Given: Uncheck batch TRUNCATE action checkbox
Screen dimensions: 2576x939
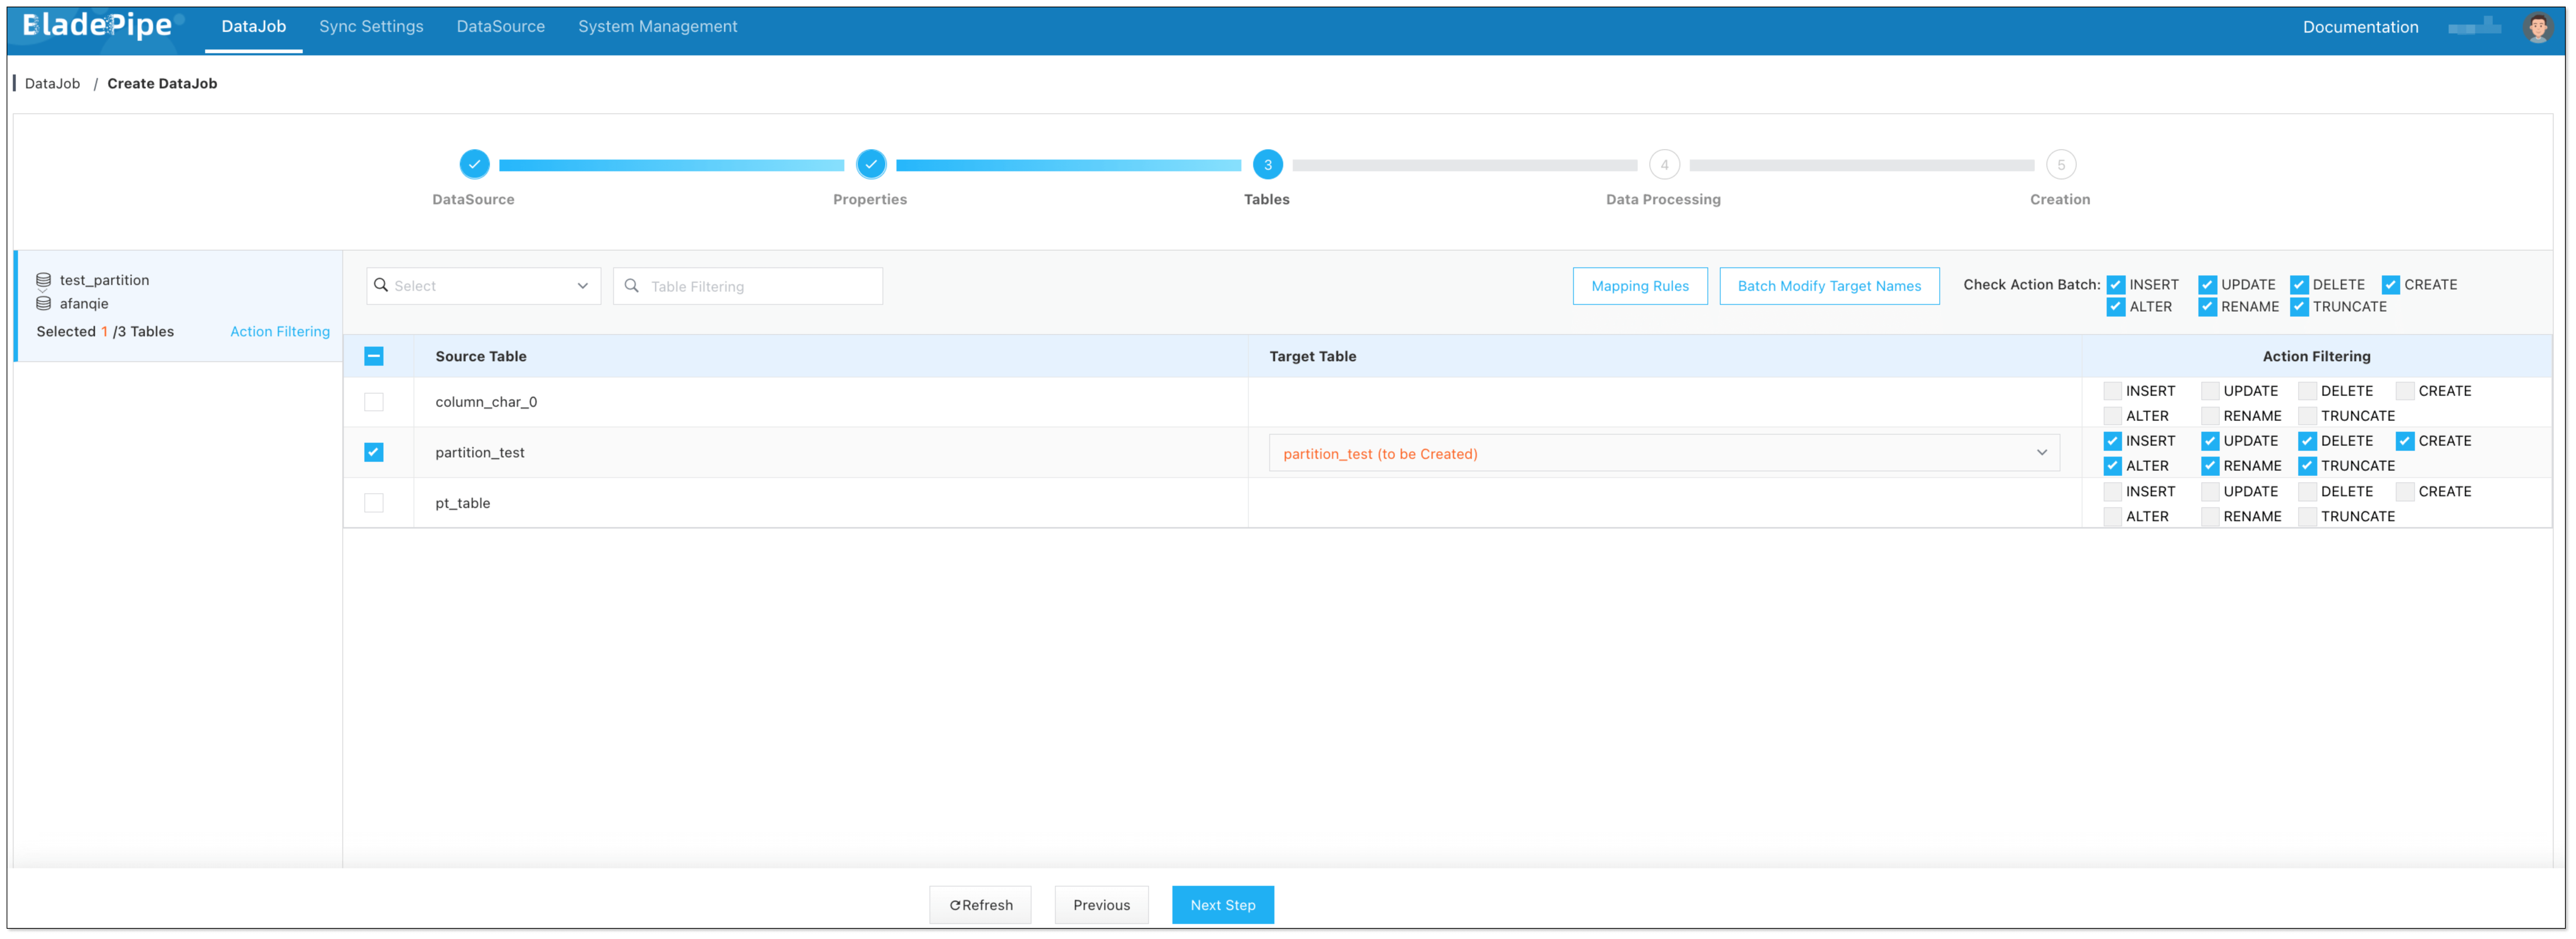Looking at the screenshot, I should point(2299,307).
